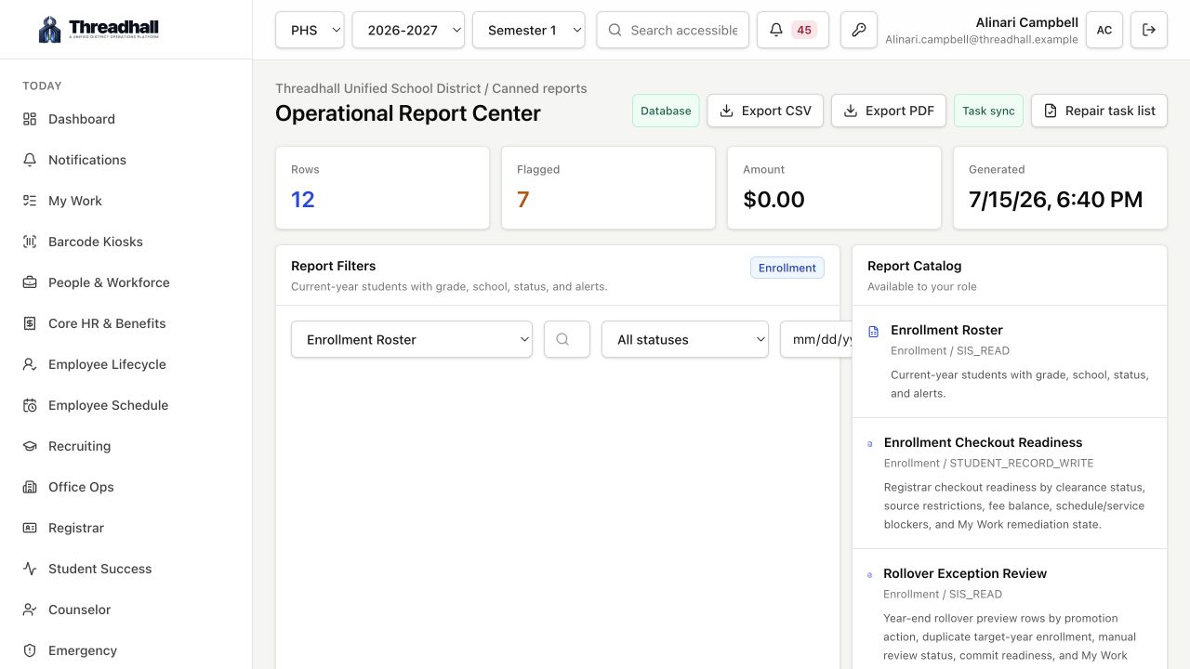Export the report as PDF

(x=889, y=111)
